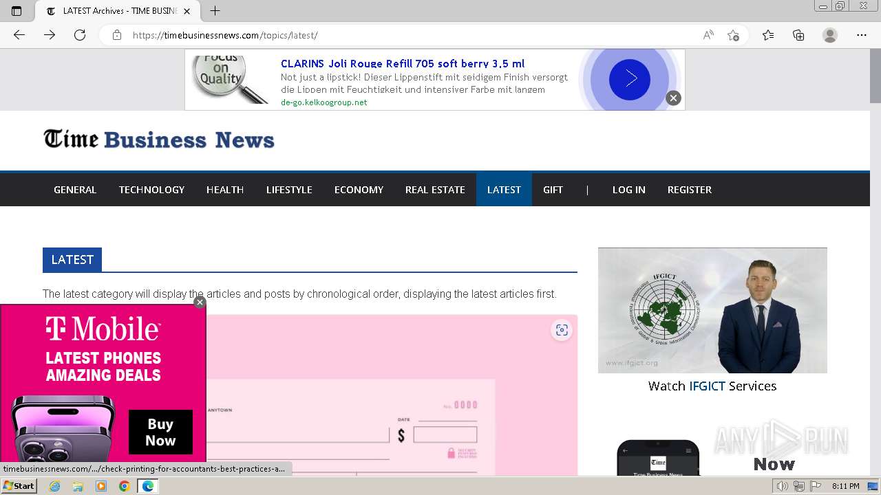Close the LATEST Archives tab
The width and height of the screenshot is (881, 495).
pos(187,11)
